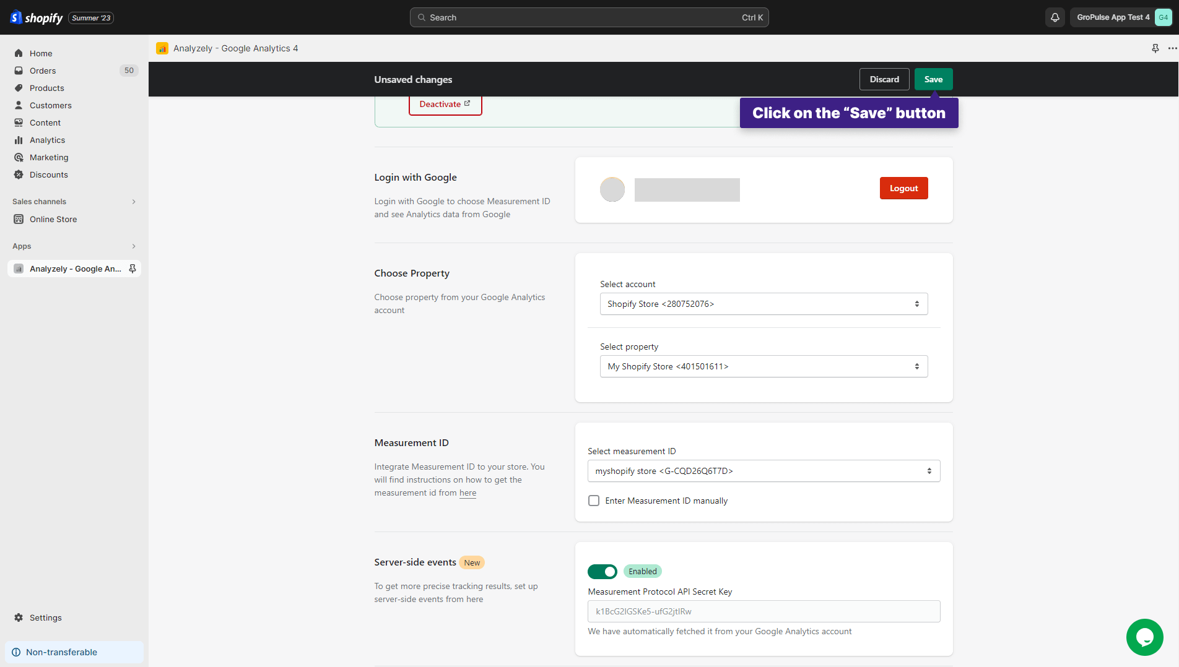Go to Orders in sidebar
This screenshot has height=667, width=1179.
pyautogui.click(x=43, y=71)
